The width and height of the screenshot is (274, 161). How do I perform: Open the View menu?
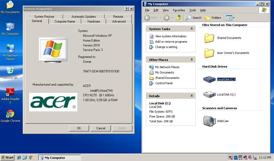pos(166,10)
